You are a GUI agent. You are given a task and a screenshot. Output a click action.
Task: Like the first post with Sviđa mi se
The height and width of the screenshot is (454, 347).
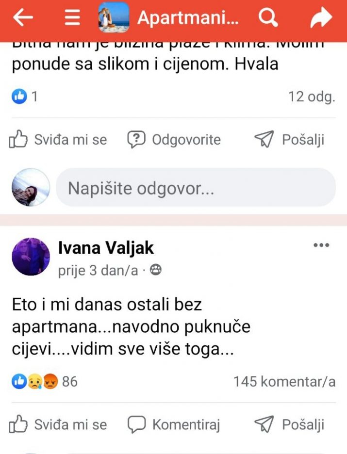pos(58,140)
